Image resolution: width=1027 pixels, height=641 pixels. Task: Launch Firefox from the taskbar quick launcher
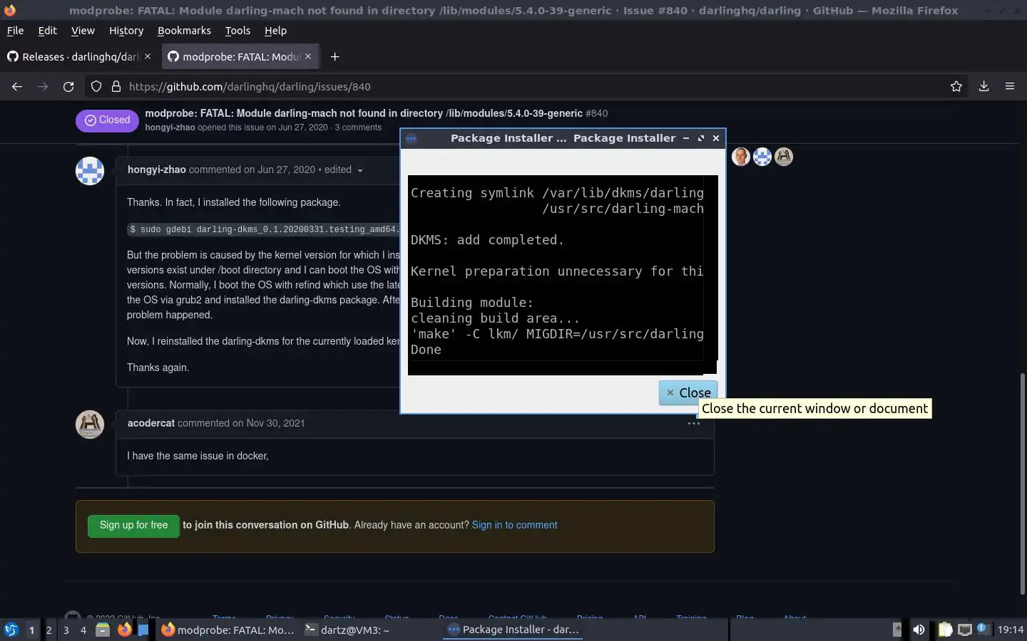point(125,630)
